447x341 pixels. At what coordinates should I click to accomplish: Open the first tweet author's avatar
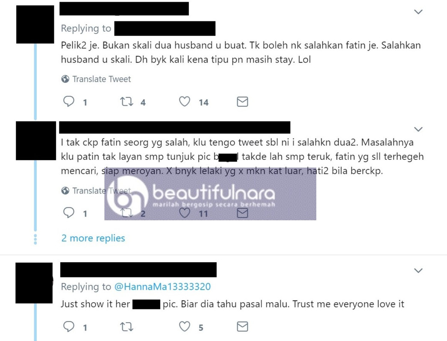click(x=35, y=24)
